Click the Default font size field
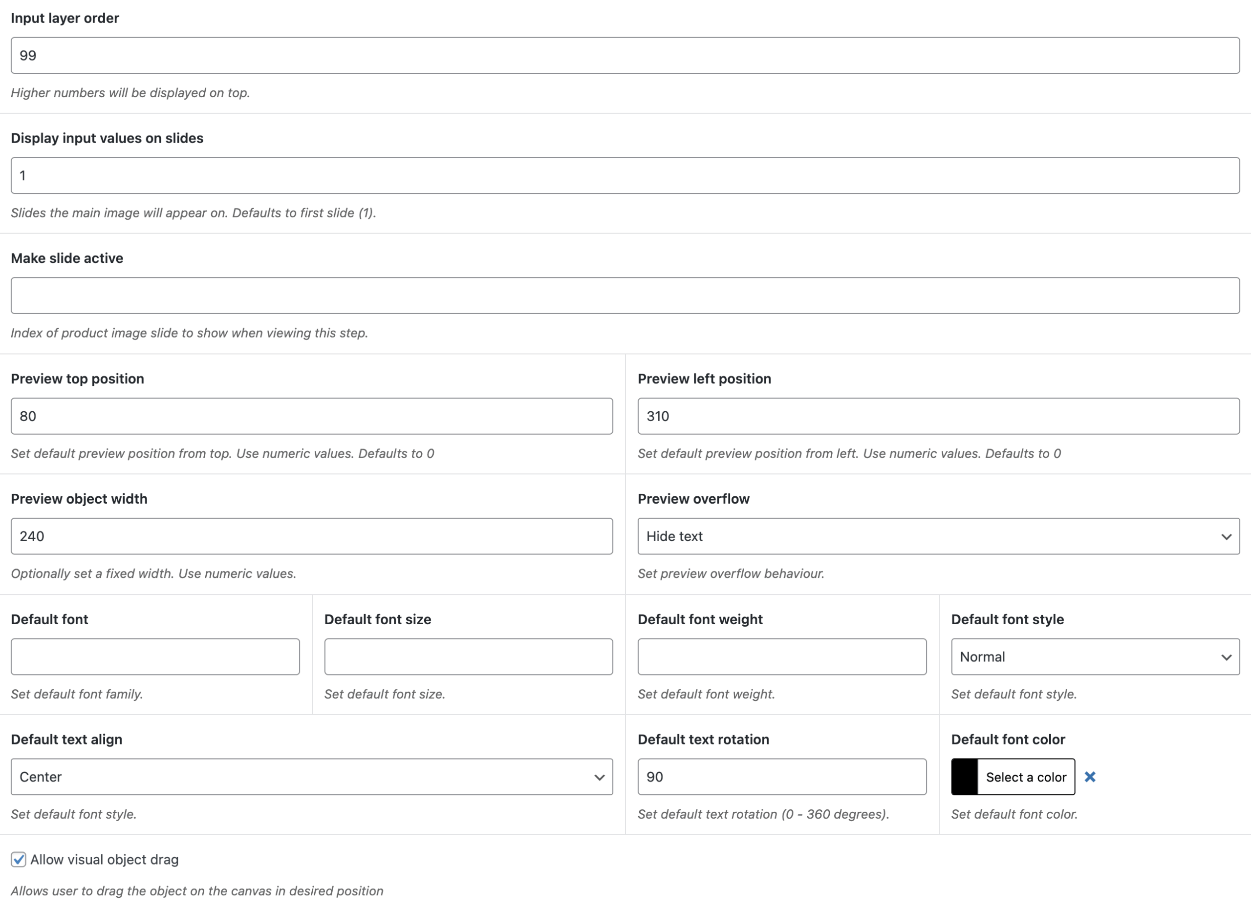 pos(468,656)
